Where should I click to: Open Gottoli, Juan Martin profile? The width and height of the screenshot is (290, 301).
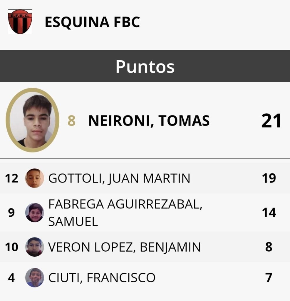point(119,178)
